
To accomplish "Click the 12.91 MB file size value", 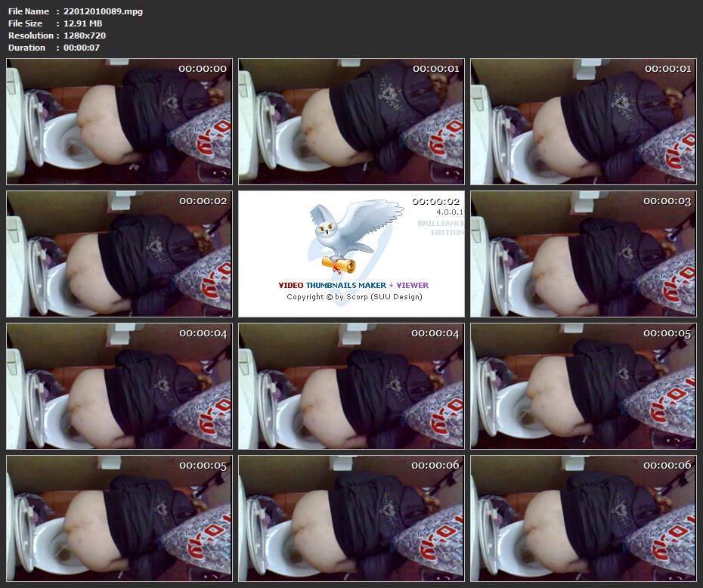I will pyautogui.click(x=83, y=23).
